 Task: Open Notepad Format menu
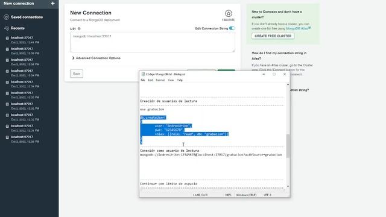pos(160,80)
